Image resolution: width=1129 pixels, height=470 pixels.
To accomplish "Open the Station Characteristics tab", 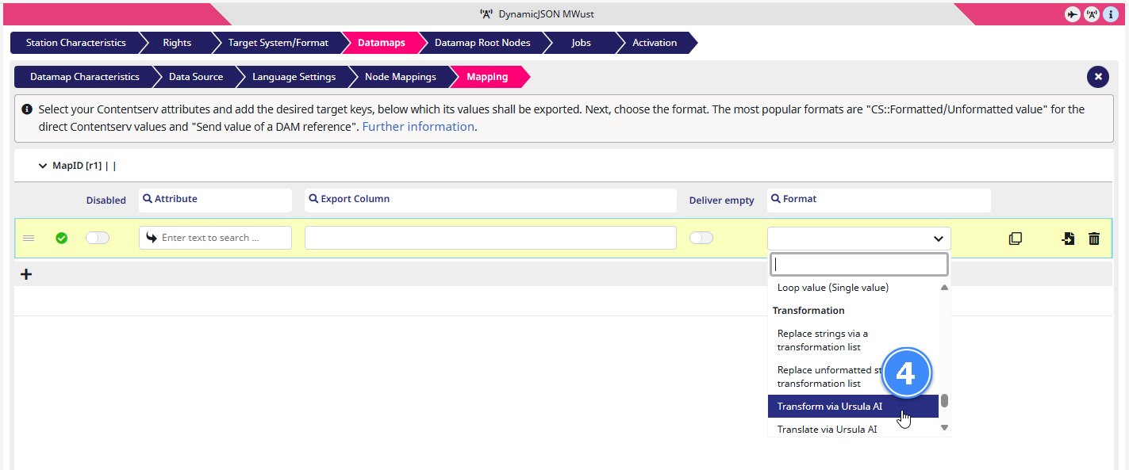I will [75, 43].
